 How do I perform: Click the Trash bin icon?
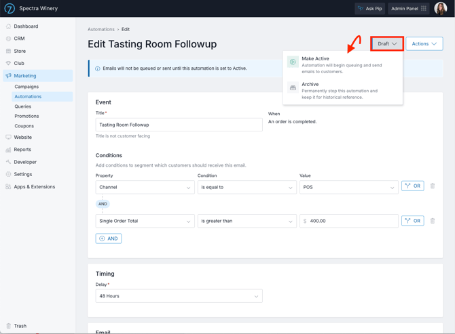8,326
